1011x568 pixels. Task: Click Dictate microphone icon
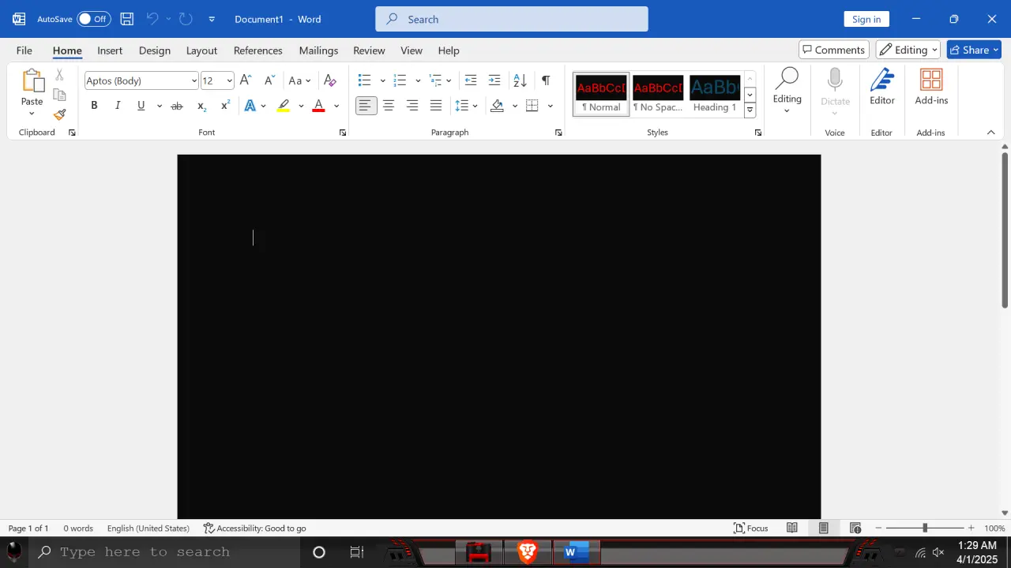pos(835,80)
